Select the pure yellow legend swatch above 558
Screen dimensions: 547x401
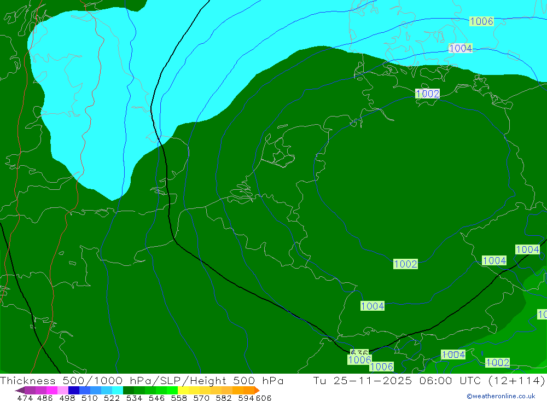(183, 390)
